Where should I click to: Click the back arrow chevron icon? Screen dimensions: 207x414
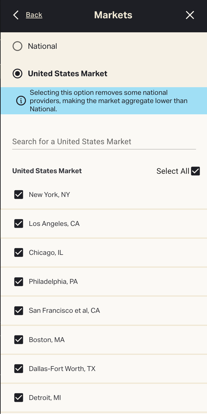(x=16, y=15)
